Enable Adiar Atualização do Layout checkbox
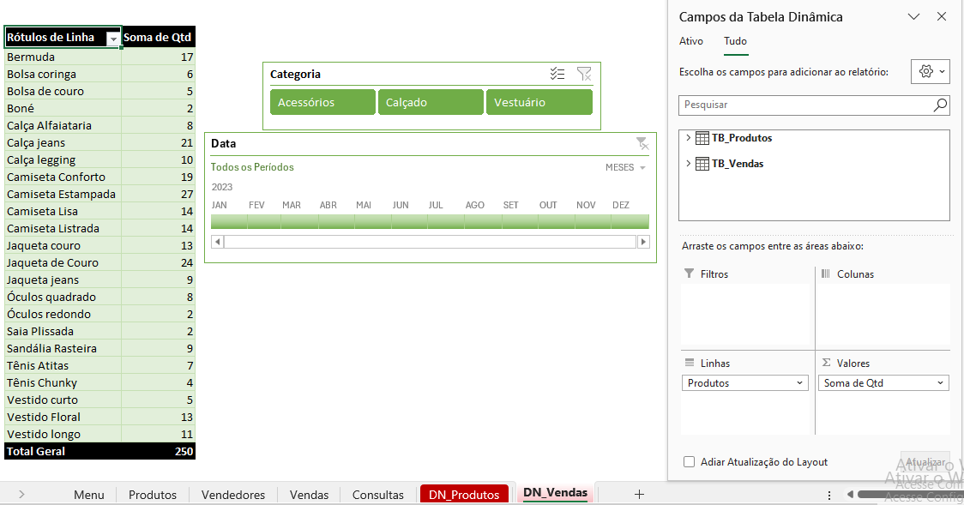The width and height of the screenshot is (964, 505). (x=690, y=462)
